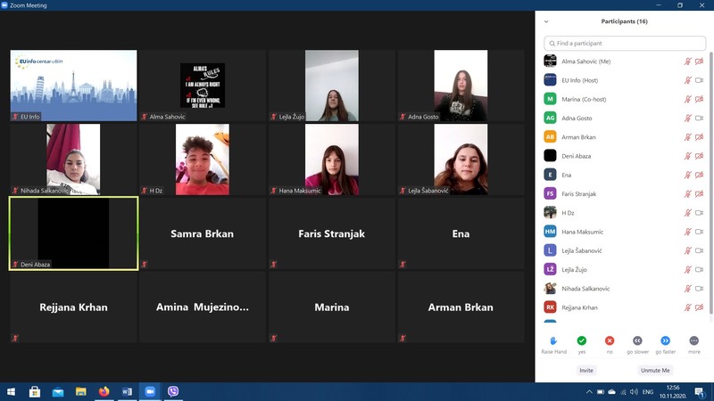This screenshot has height=401, width=714.
Task: Click the Raise Hand icon
Action: [553, 340]
